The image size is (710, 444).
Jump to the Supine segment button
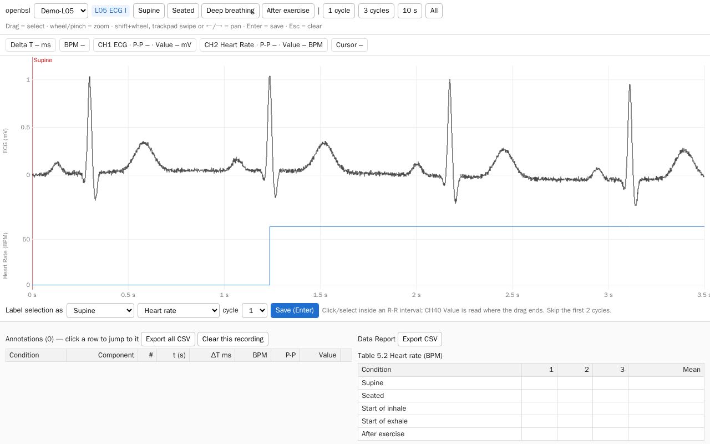pyautogui.click(x=149, y=11)
